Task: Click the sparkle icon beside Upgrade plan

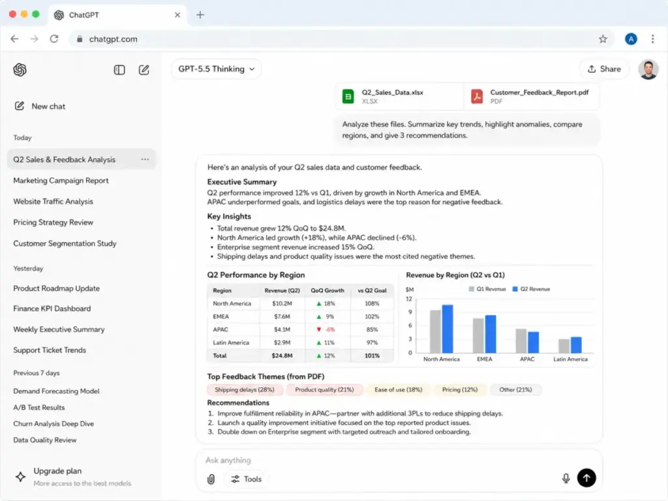Action: point(20,477)
